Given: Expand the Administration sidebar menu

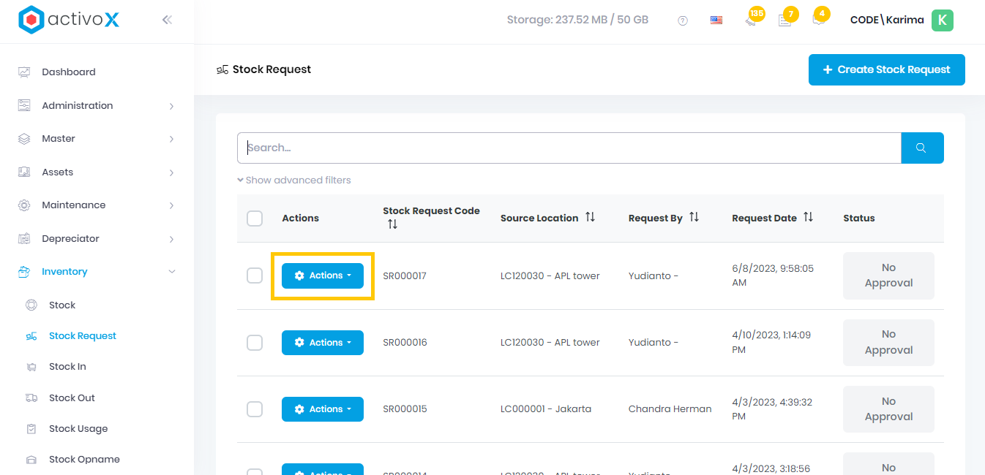Looking at the screenshot, I should pyautogui.click(x=97, y=106).
